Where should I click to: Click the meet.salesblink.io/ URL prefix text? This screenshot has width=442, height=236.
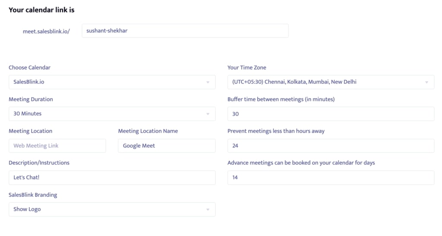coord(46,31)
